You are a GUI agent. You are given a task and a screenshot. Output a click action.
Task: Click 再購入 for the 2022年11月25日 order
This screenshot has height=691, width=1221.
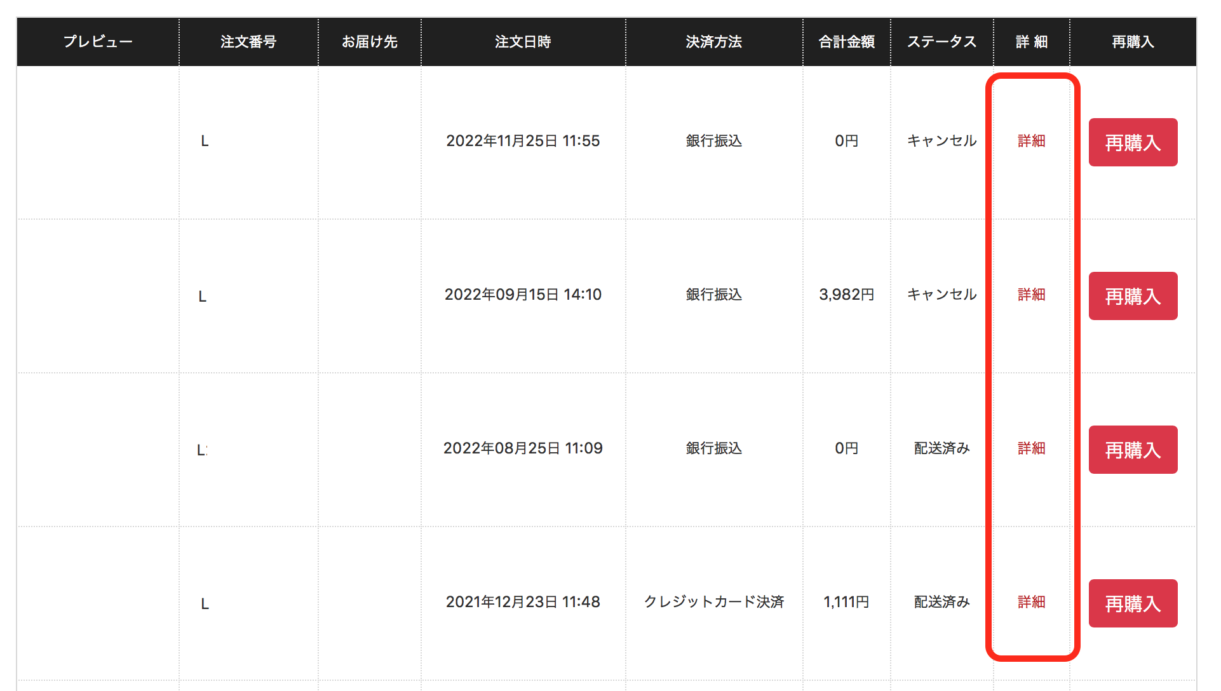coord(1133,142)
